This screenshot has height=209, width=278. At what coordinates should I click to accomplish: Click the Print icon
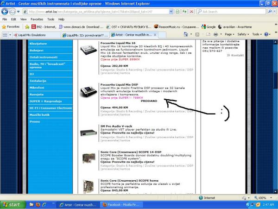pyautogui.click(x=216, y=34)
